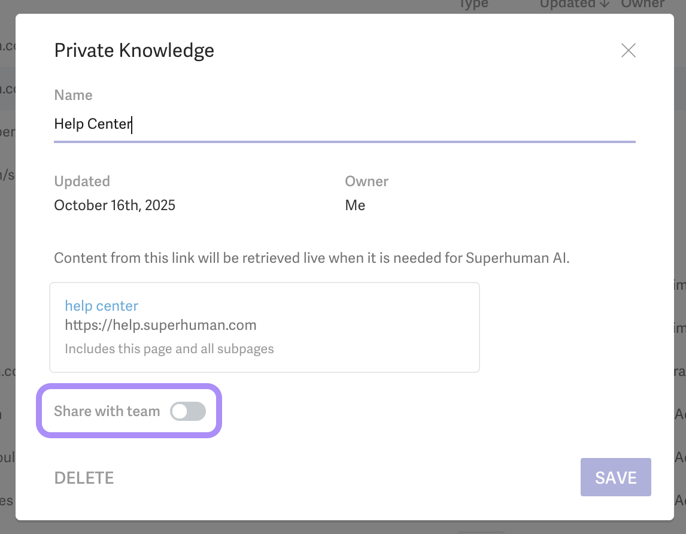Click the Updated label in the dialog
This screenshot has width=686, height=534.
tap(82, 181)
